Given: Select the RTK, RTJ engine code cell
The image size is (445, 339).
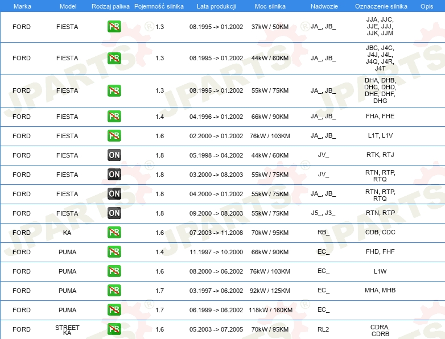Looking at the screenshot, I should (x=380, y=155).
